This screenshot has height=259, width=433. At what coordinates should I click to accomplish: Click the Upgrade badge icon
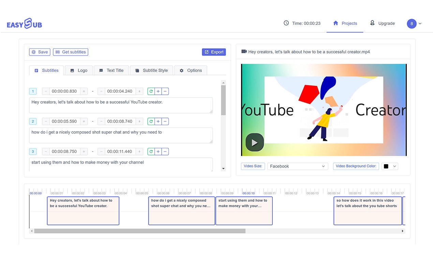pyautogui.click(x=372, y=23)
